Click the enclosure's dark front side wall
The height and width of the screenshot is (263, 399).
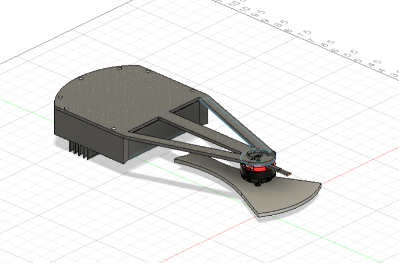tap(93, 137)
